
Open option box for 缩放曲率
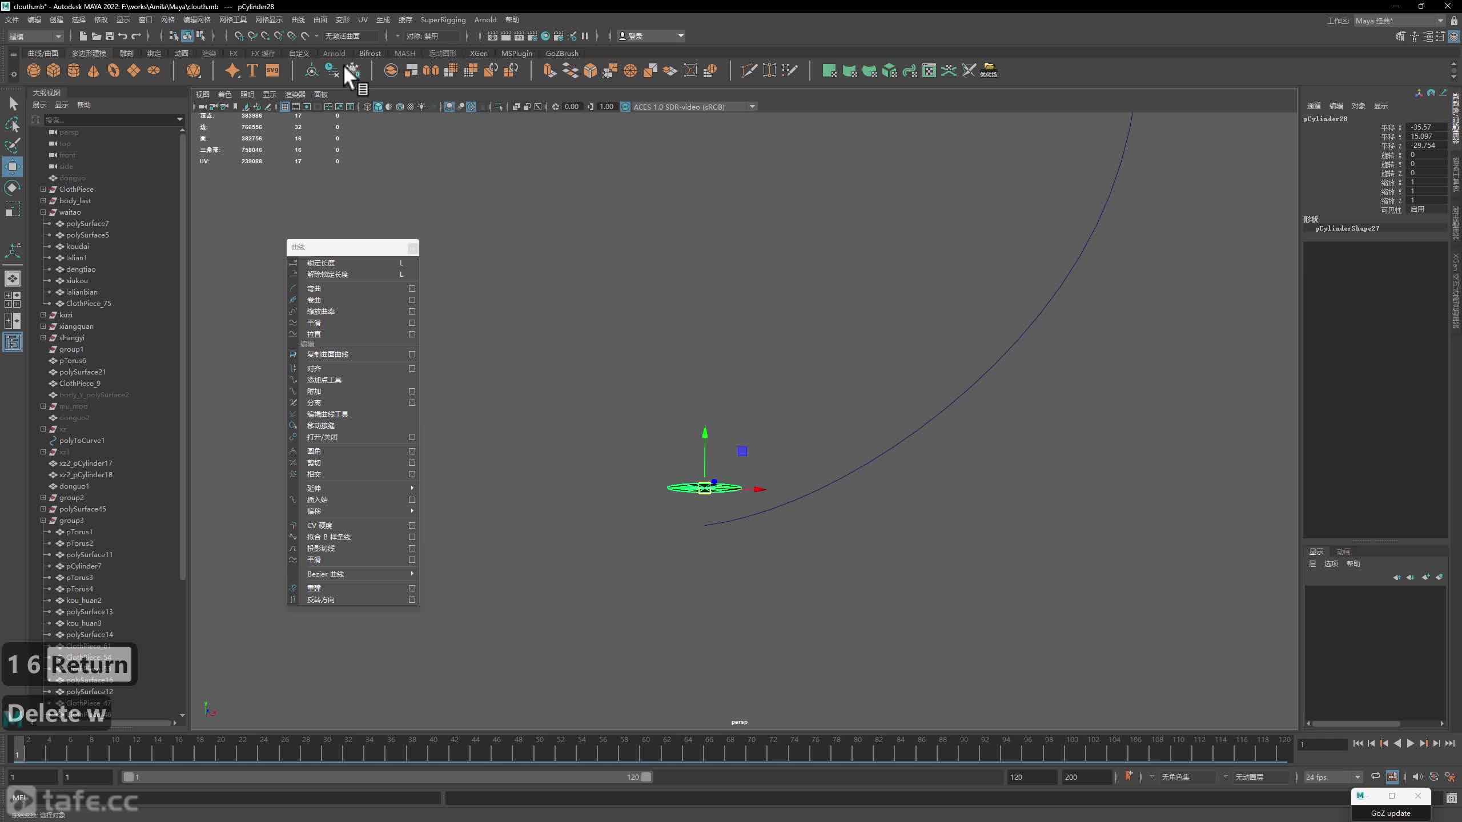point(412,312)
